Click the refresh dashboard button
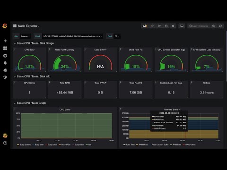The height and width of the screenshot is (170, 227). [x=220, y=26]
